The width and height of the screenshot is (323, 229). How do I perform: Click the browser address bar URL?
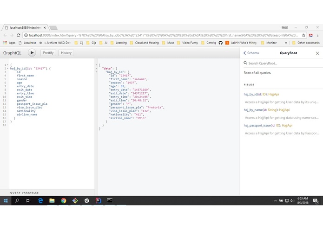163,35
